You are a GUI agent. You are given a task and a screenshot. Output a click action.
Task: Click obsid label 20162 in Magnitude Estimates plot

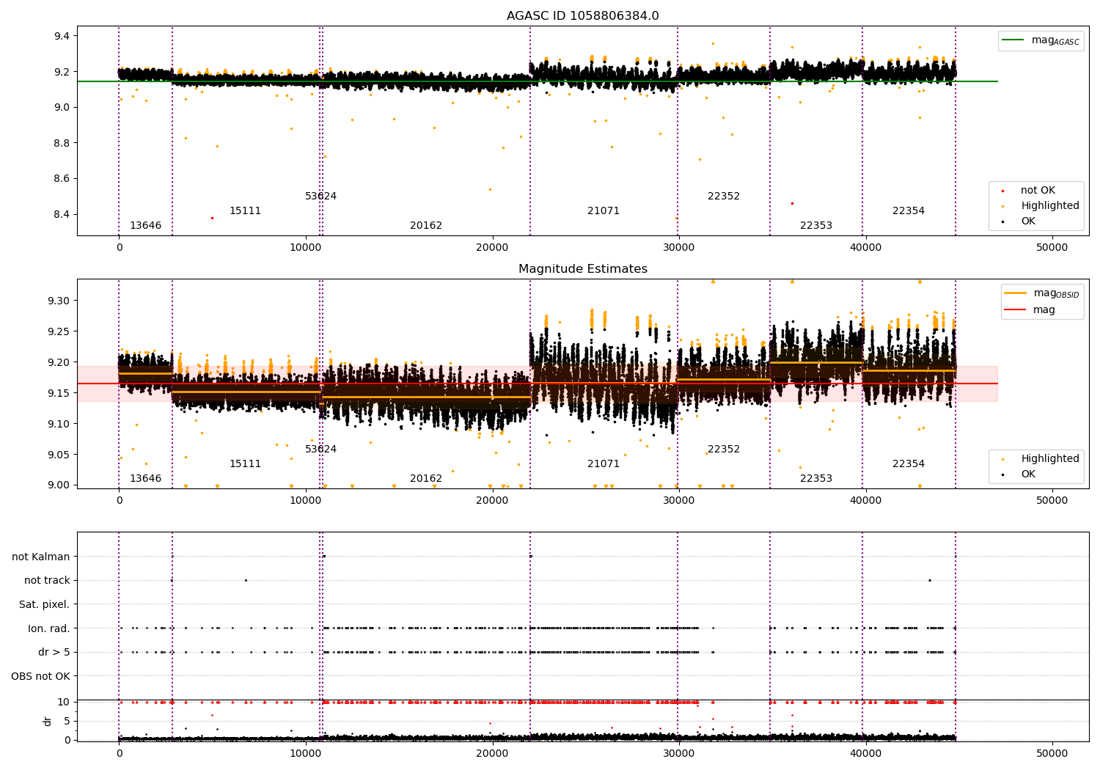point(426,479)
